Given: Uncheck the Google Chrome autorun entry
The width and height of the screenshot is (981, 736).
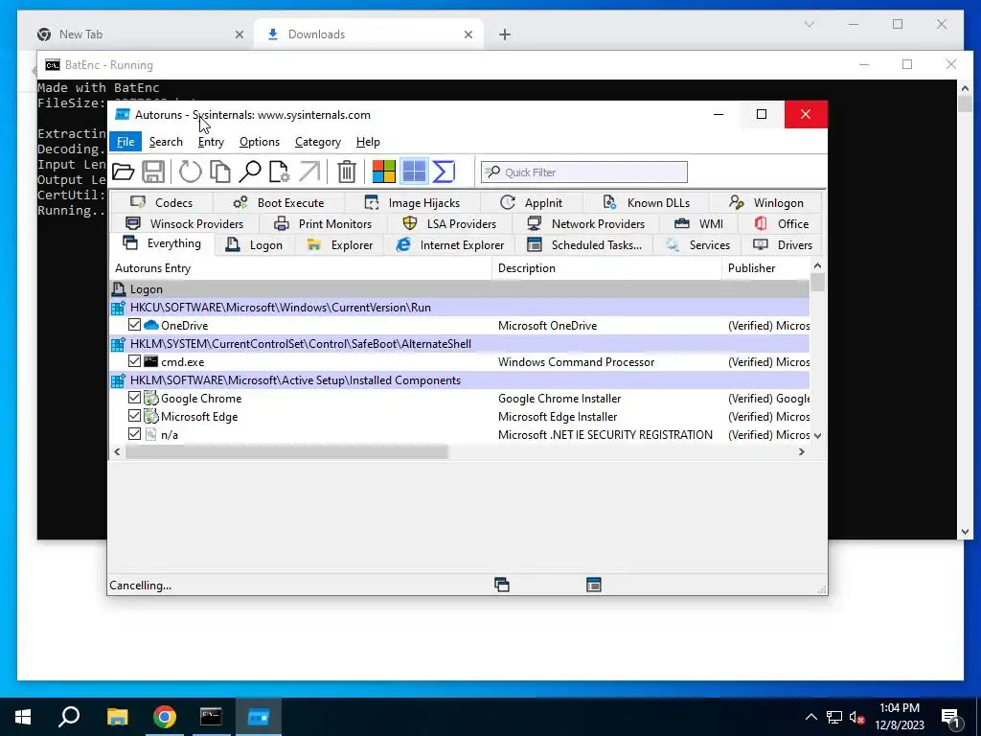Looking at the screenshot, I should (x=134, y=398).
